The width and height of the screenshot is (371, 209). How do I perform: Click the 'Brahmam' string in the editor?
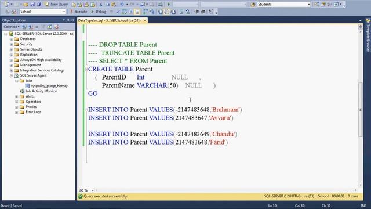point(225,110)
